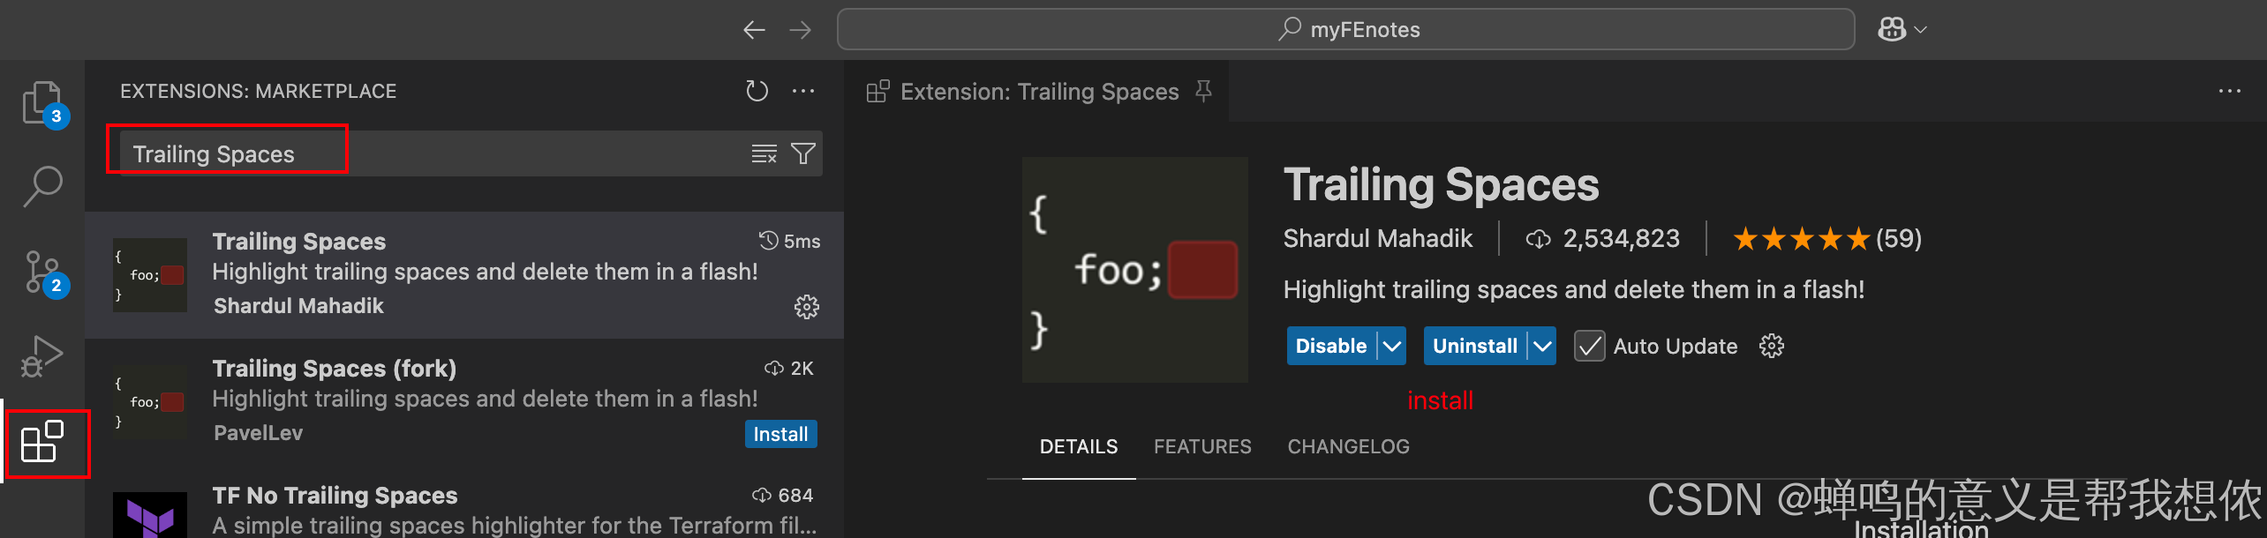Open the manage gear on Trailing Spaces result
Image resolution: width=2267 pixels, height=538 pixels.
click(x=805, y=307)
